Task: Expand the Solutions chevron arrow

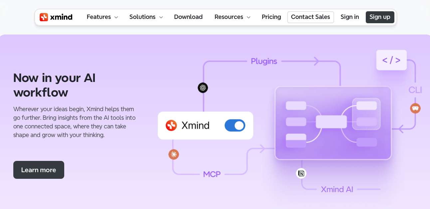Action: pyautogui.click(x=161, y=17)
